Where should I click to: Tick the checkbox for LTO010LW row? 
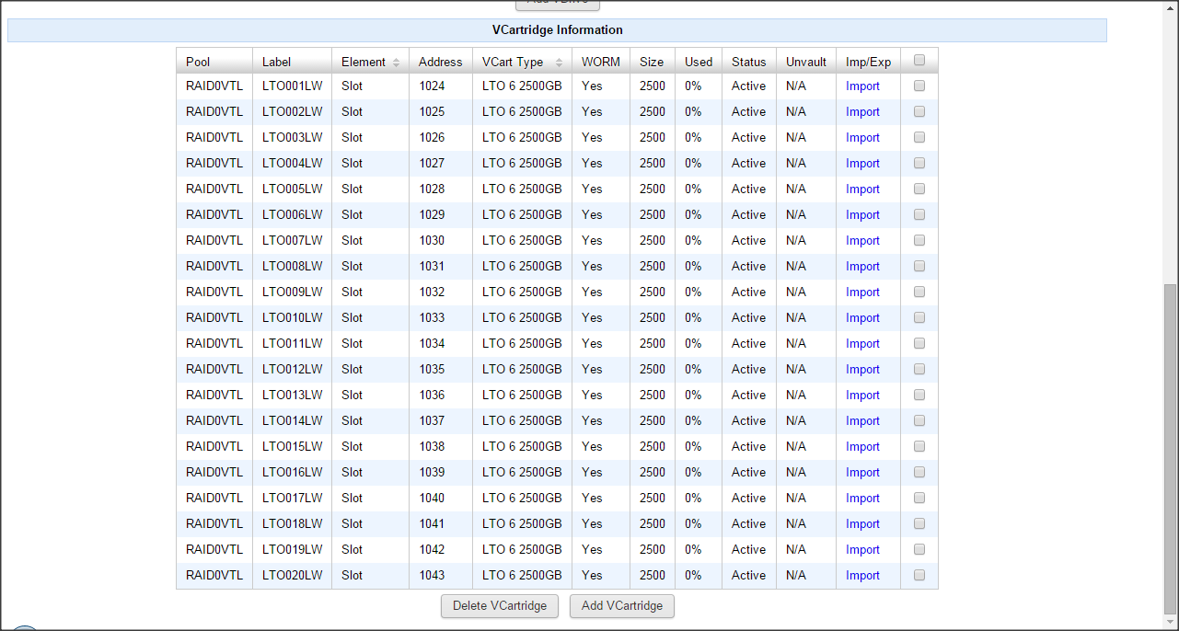tap(919, 317)
